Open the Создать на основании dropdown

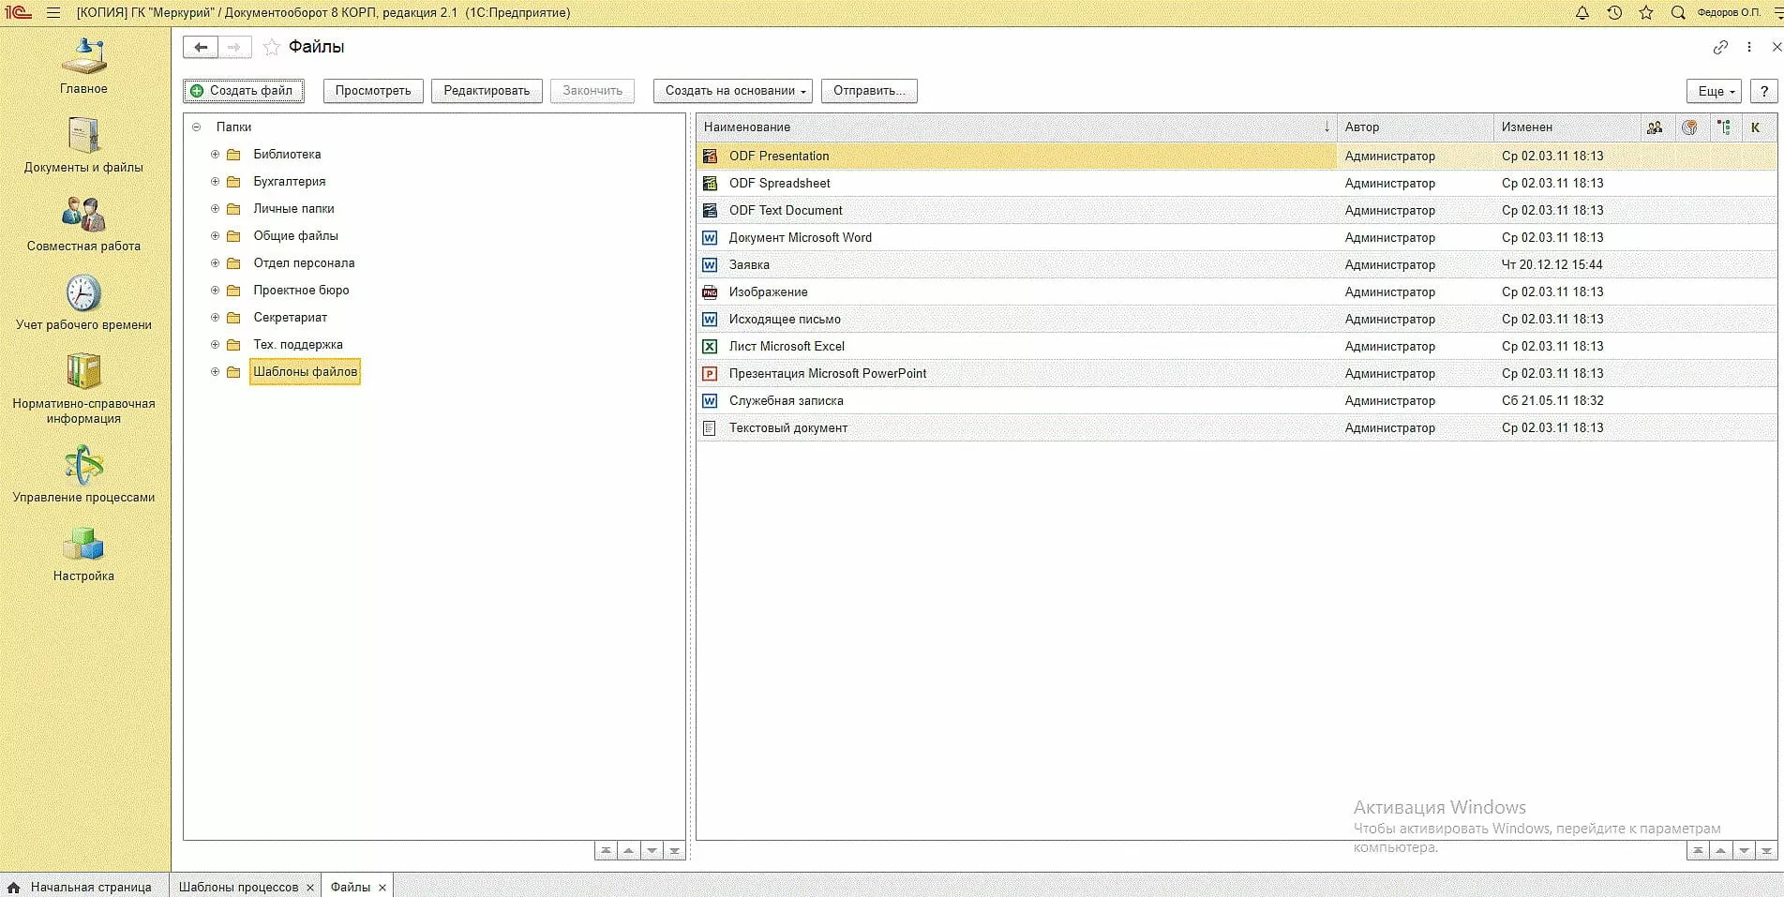click(733, 91)
